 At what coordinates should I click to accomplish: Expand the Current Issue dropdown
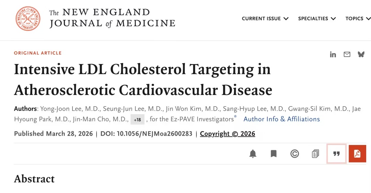(265, 19)
